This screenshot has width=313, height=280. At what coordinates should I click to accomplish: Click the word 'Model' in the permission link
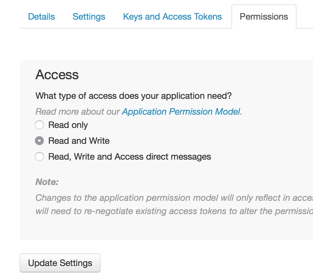[228, 111]
